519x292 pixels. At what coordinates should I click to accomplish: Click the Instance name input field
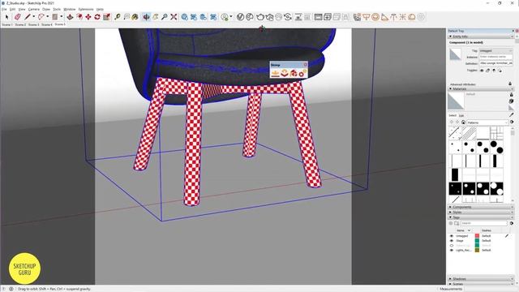[495, 57]
